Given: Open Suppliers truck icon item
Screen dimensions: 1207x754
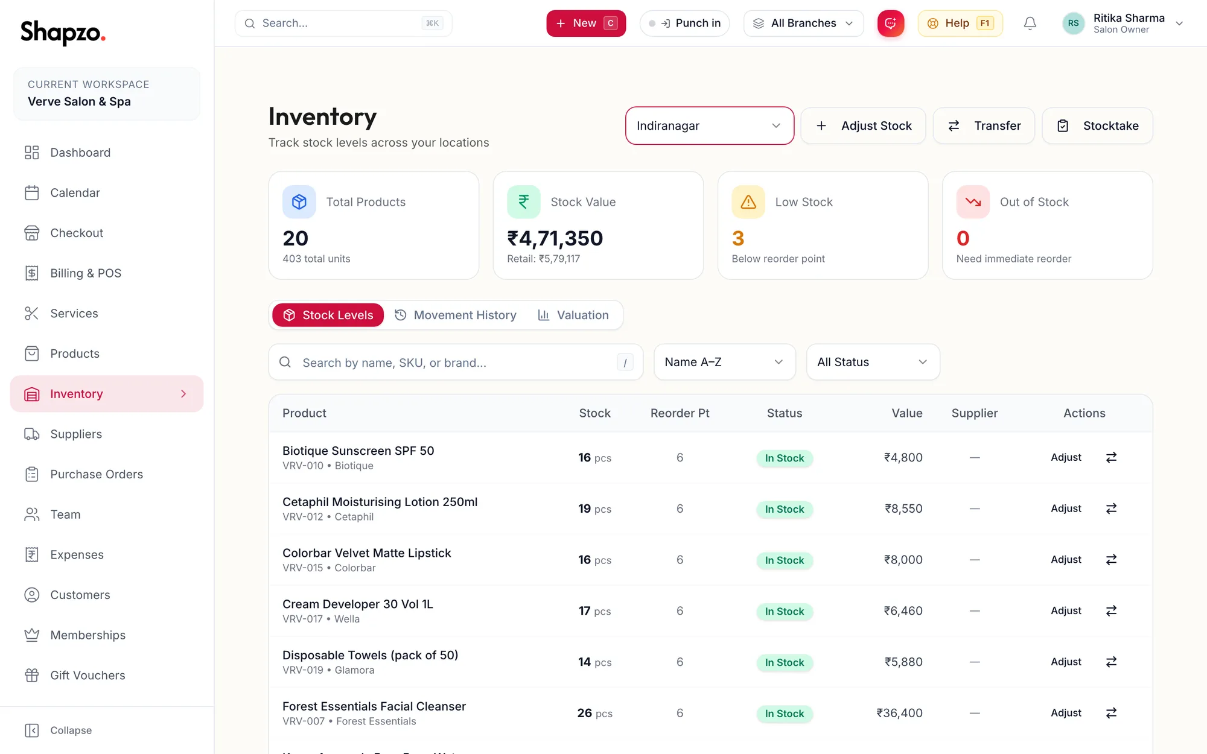Looking at the screenshot, I should [107, 434].
